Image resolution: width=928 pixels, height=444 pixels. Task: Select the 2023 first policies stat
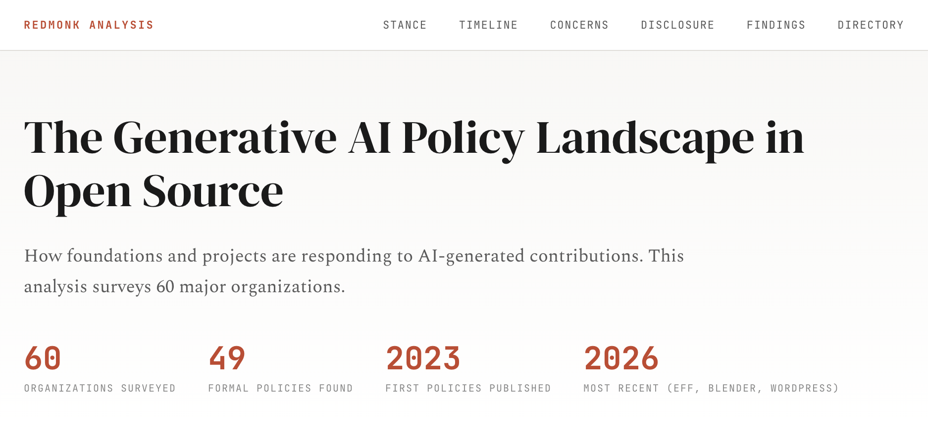[423, 357]
